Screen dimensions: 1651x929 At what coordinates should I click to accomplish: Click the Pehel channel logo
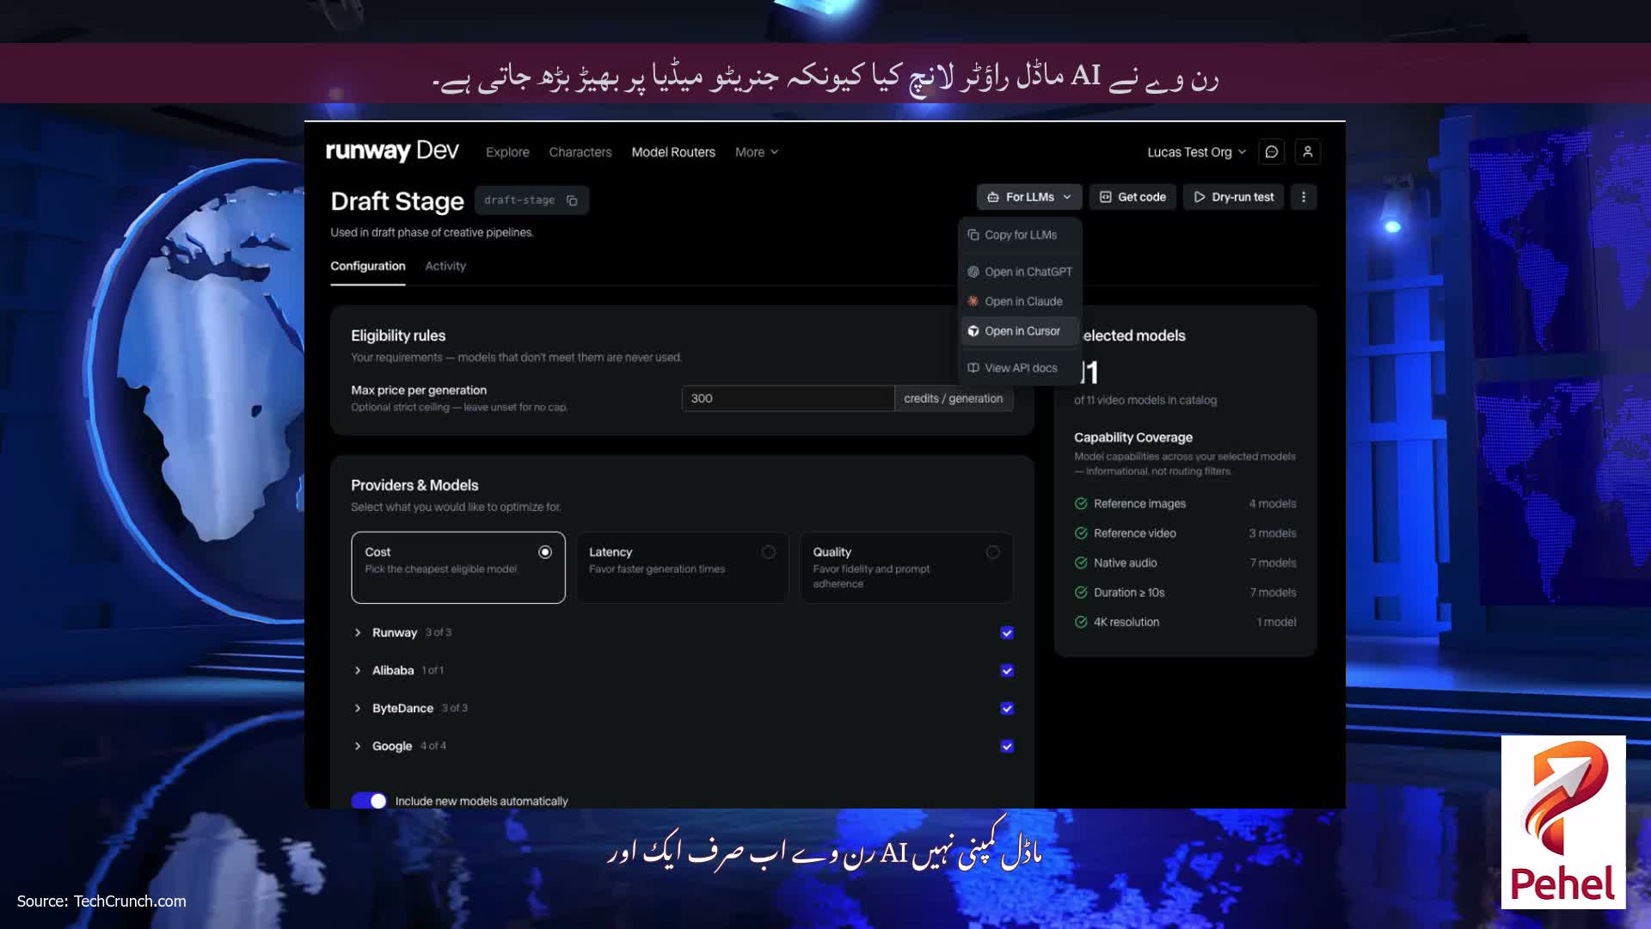pos(1563,822)
